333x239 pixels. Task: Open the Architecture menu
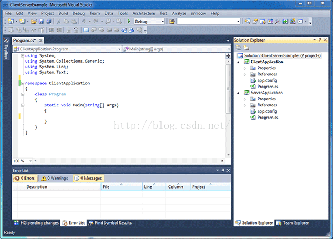coord(144,13)
